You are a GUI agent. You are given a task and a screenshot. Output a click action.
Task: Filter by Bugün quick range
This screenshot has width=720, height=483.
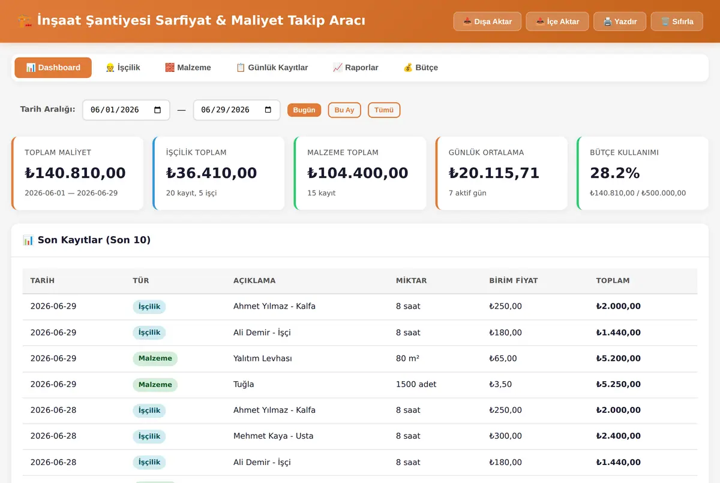point(304,110)
